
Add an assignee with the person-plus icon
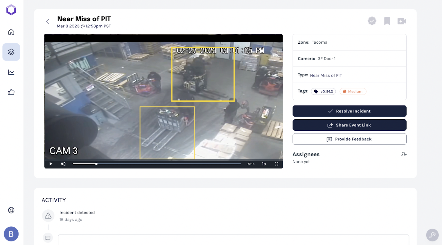click(x=404, y=154)
